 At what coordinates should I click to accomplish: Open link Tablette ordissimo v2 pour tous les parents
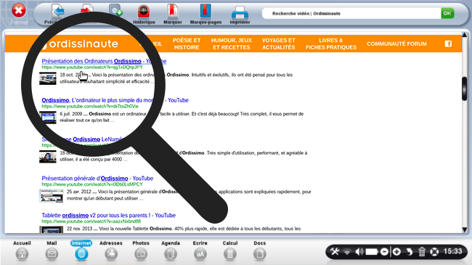pos(108,216)
